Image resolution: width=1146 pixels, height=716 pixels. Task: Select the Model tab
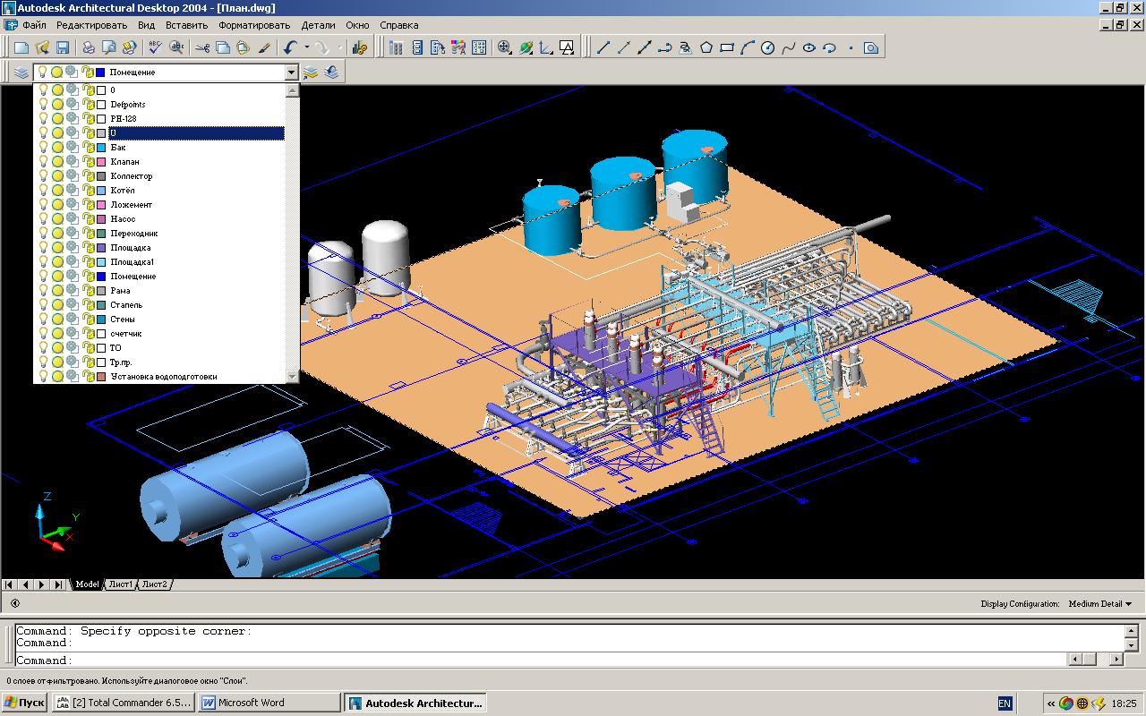coord(87,584)
